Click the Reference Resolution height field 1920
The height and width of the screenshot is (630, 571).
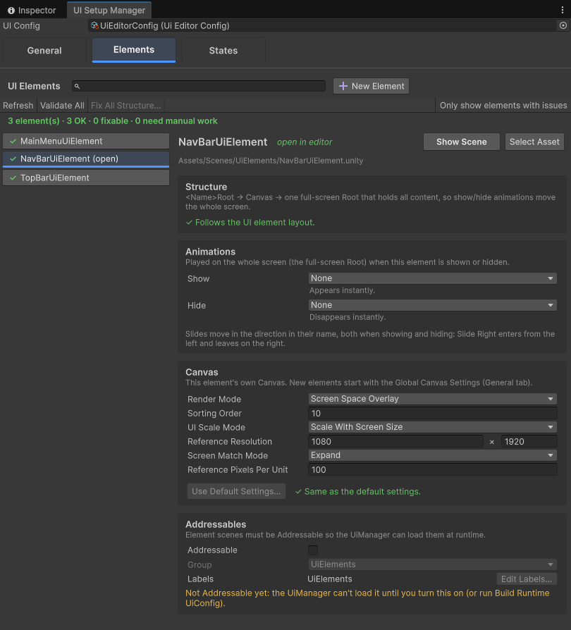tap(529, 442)
